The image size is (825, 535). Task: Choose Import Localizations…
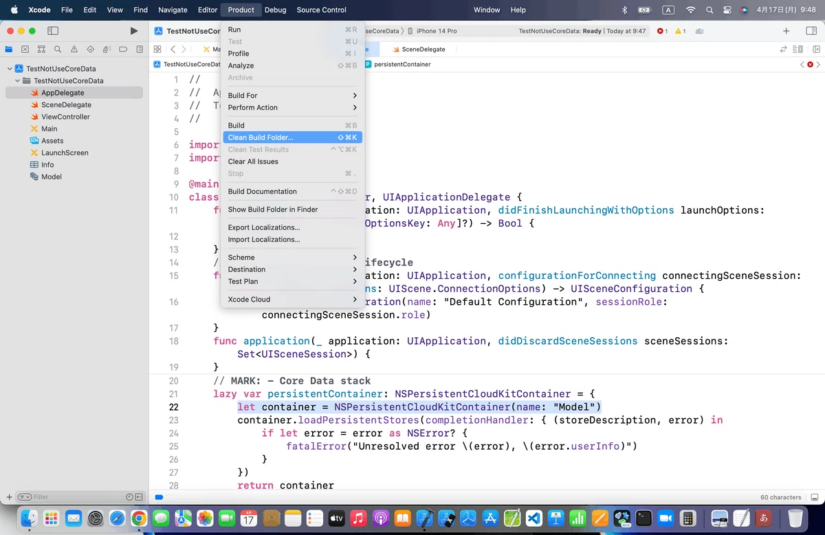pyautogui.click(x=292, y=240)
